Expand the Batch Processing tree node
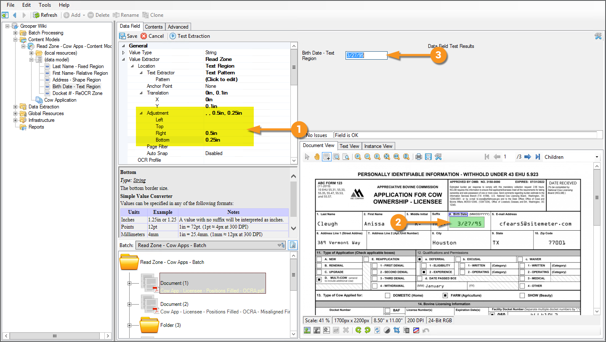The height and width of the screenshot is (342, 606). 16,33
